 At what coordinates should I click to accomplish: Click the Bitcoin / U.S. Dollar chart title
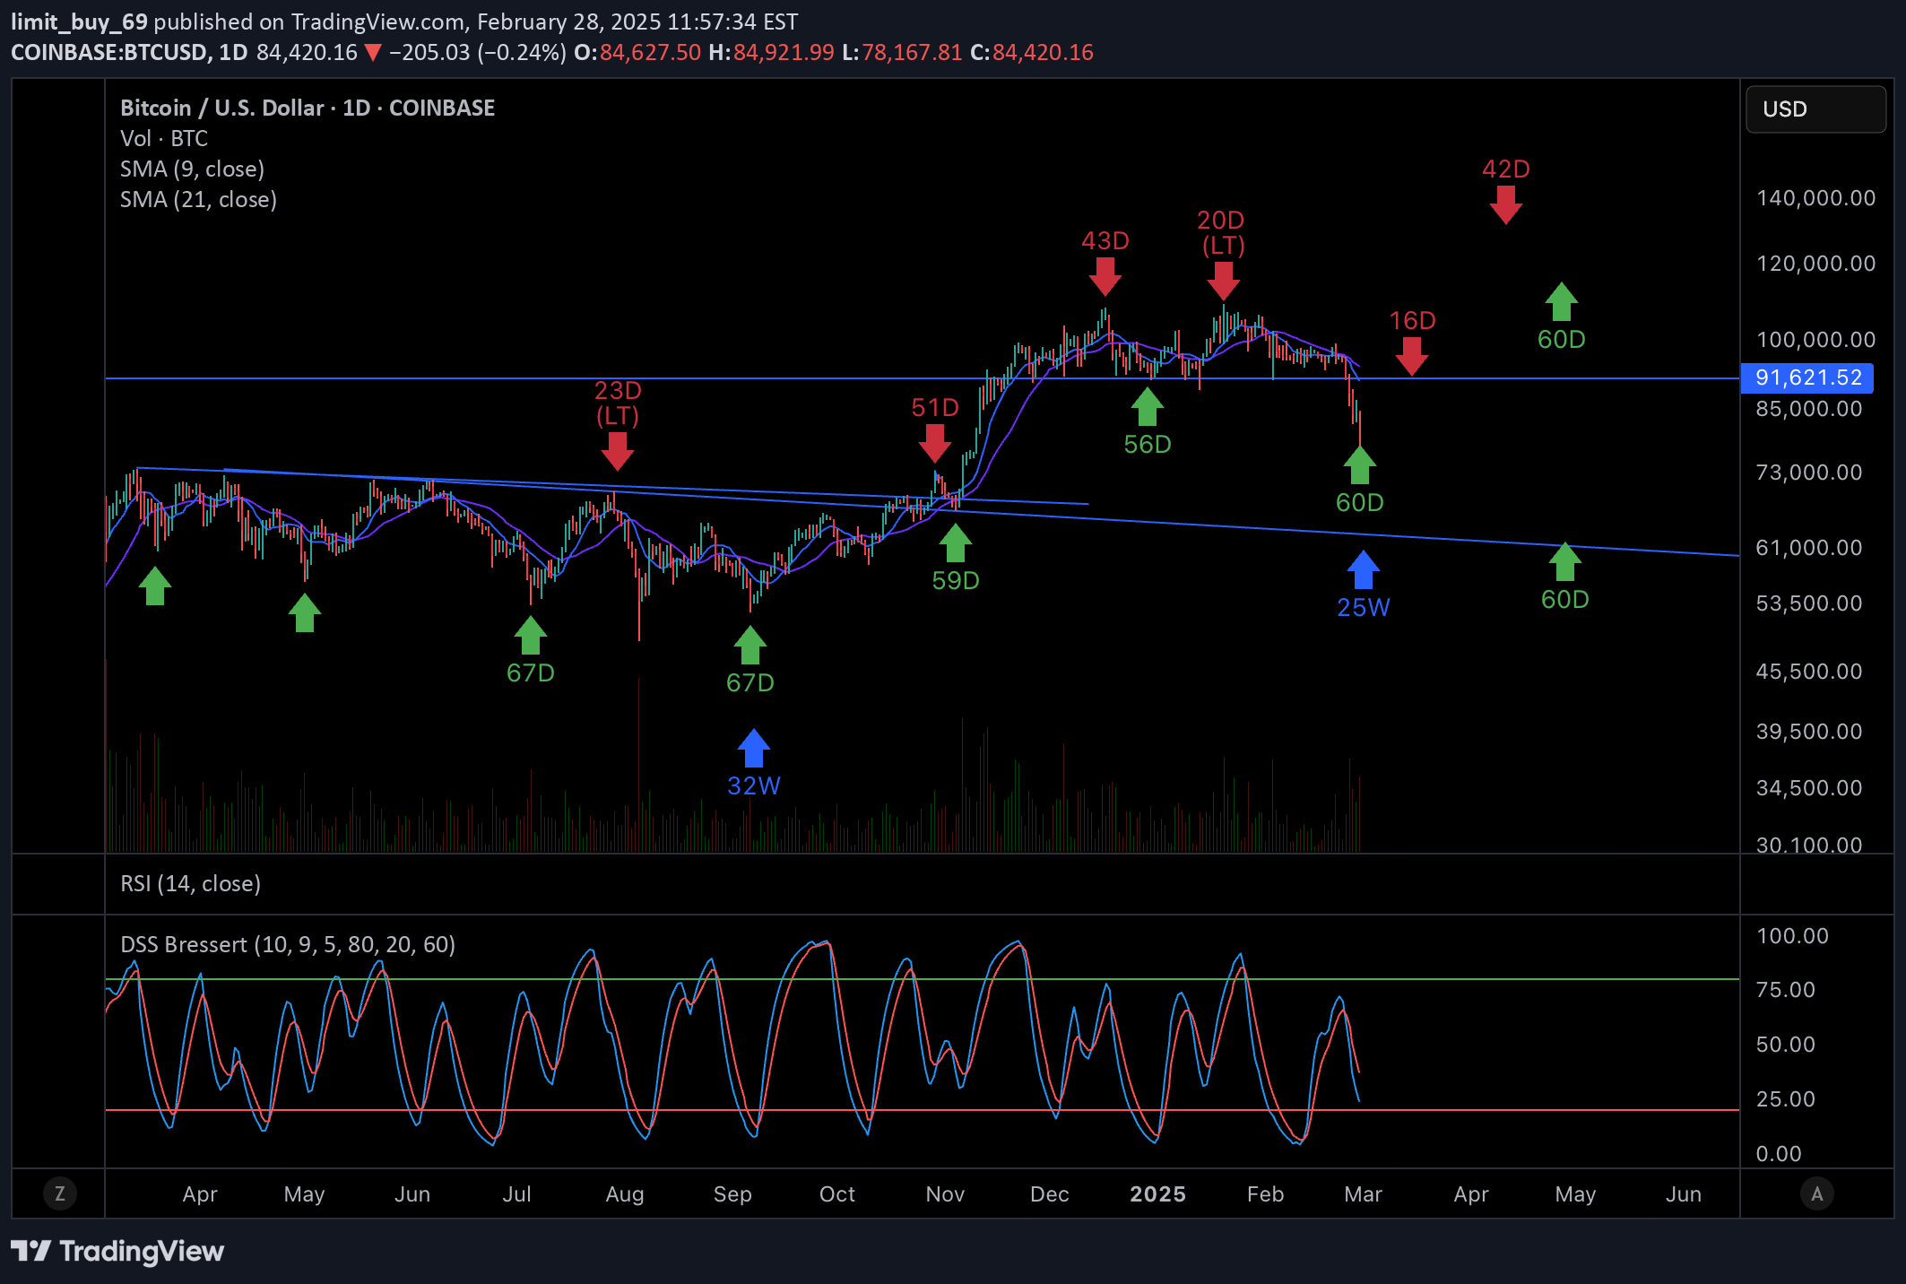tap(308, 108)
